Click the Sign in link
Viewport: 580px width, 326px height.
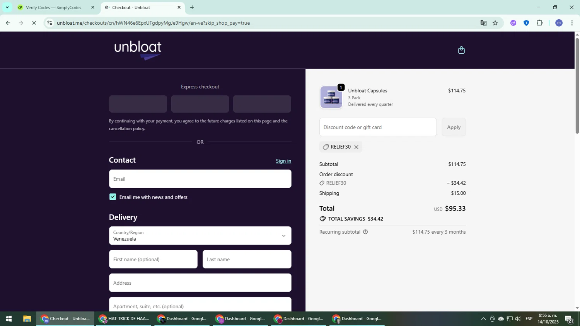283,161
